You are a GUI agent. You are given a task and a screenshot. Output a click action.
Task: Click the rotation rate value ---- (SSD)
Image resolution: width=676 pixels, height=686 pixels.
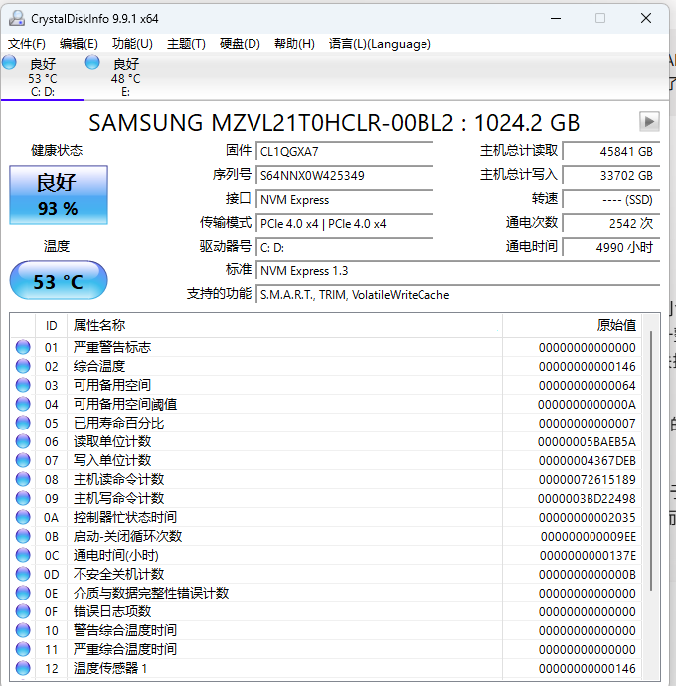(x=611, y=200)
